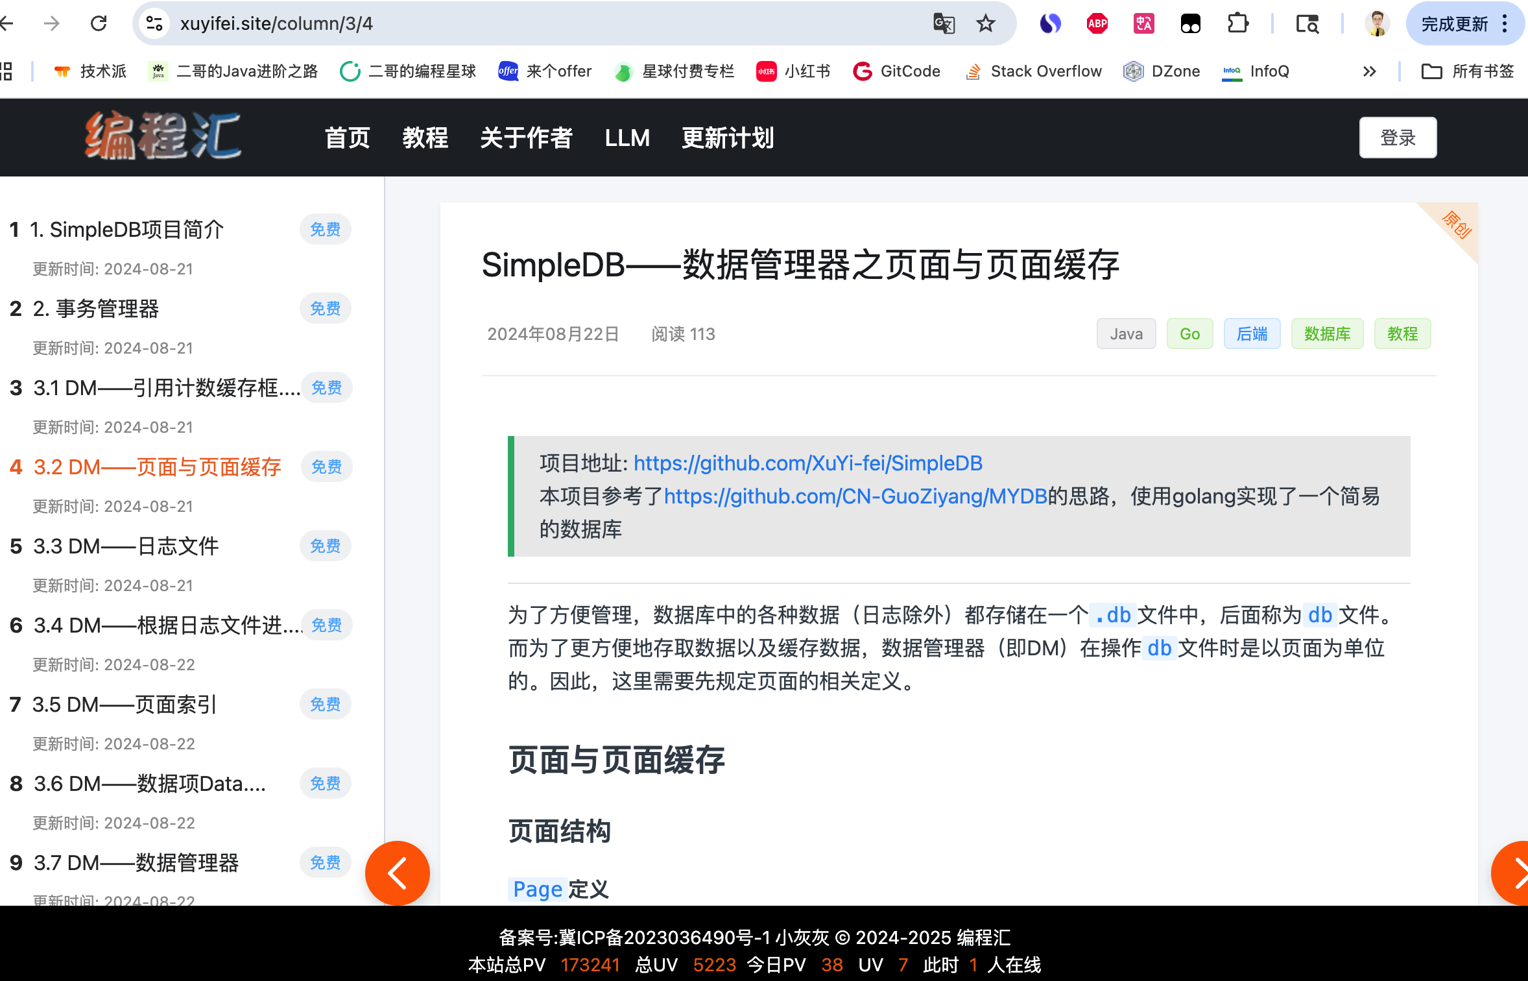Bookmark this page with the star icon

click(x=985, y=24)
